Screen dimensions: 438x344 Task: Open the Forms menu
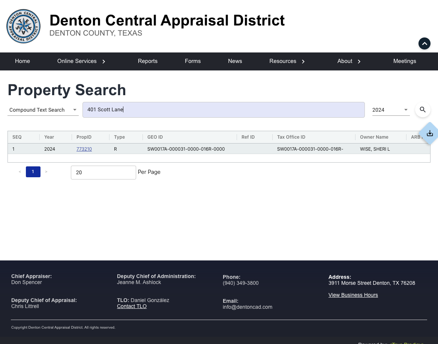click(x=193, y=61)
